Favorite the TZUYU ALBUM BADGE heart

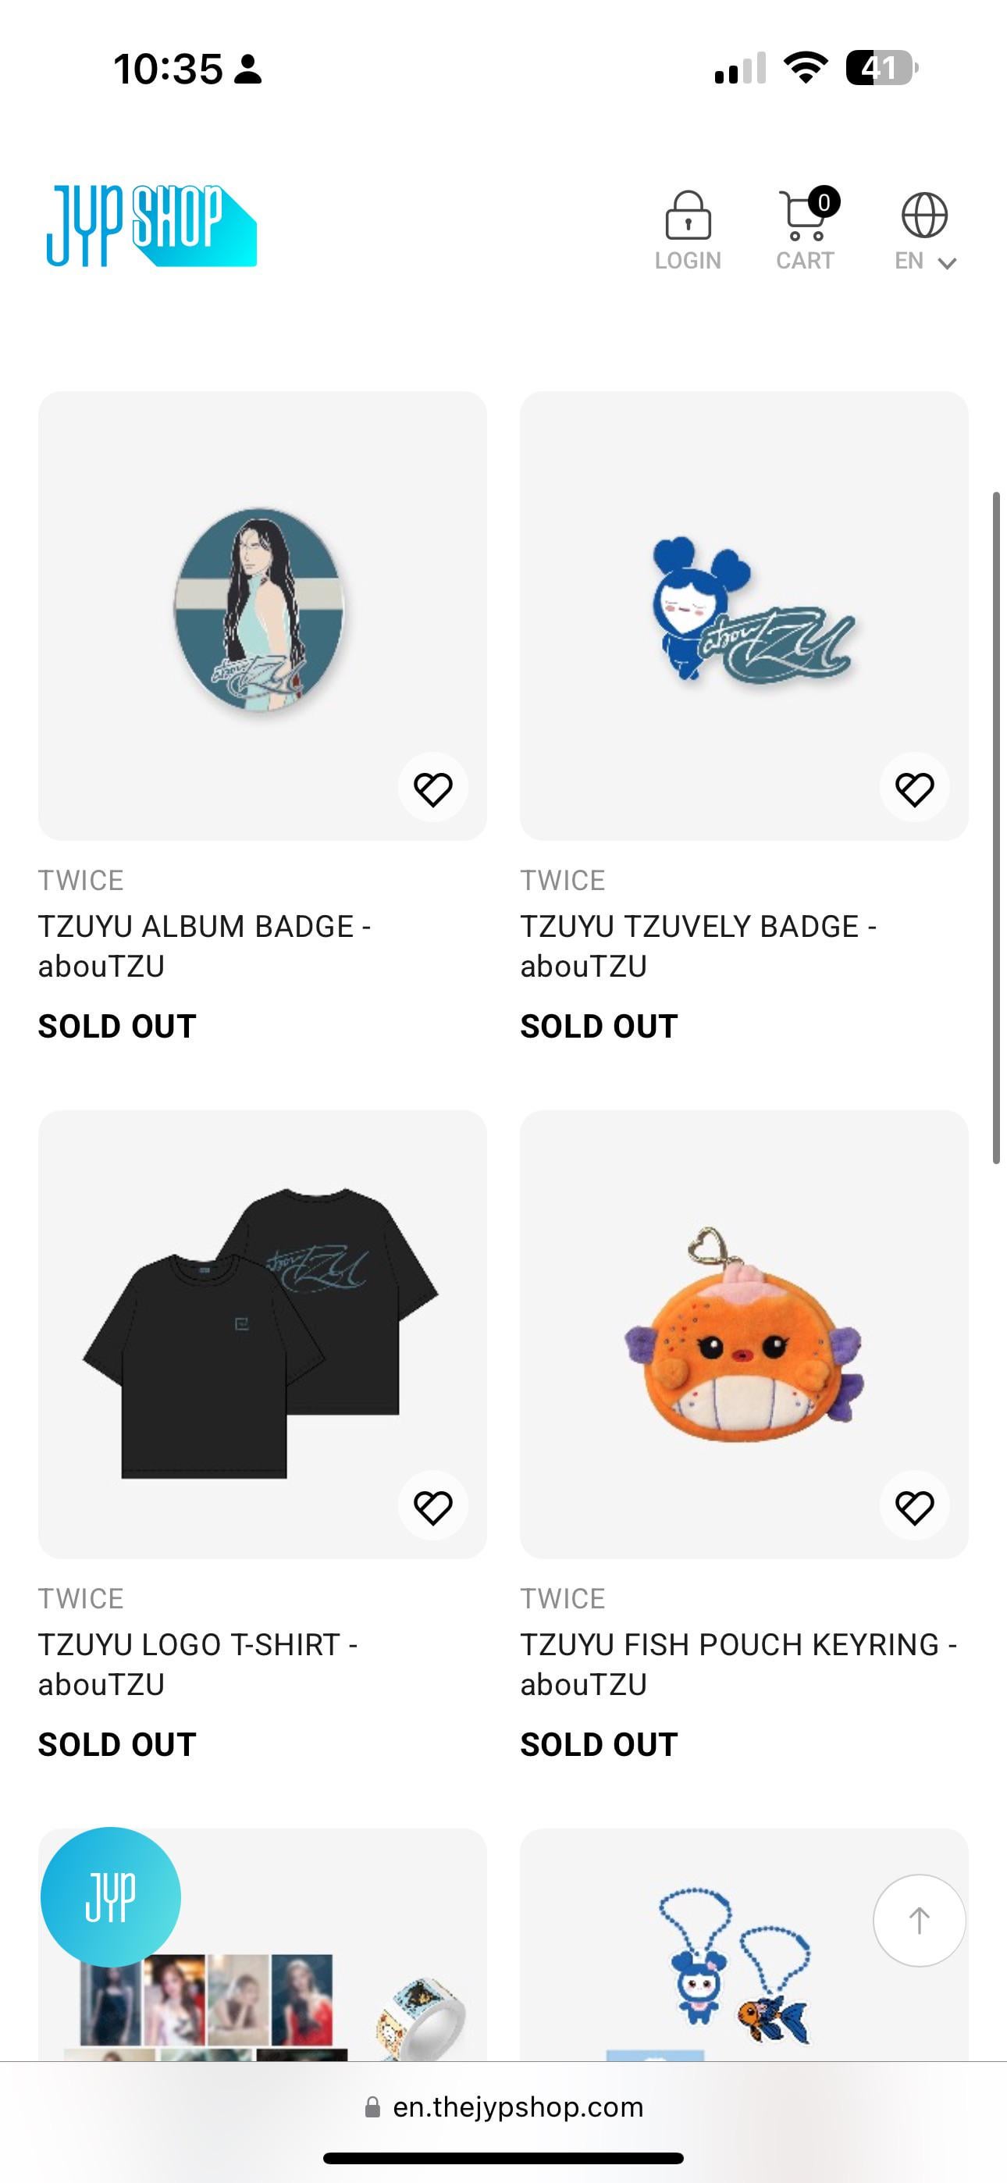(432, 789)
